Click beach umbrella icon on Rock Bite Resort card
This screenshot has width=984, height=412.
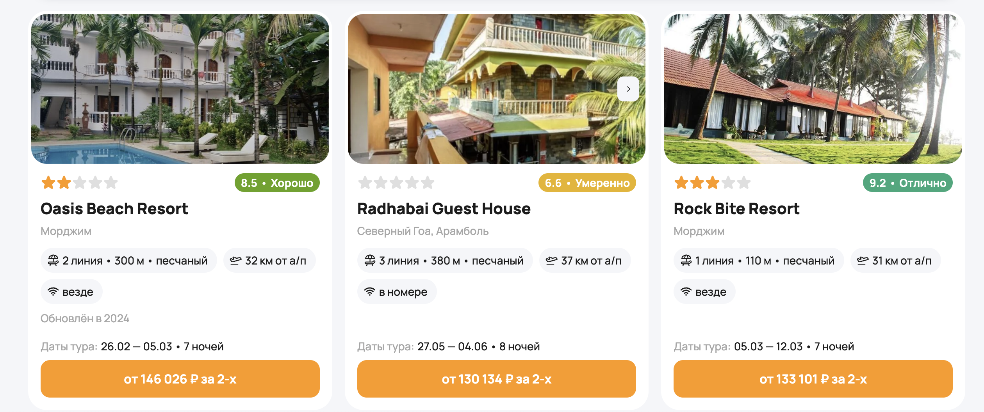(686, 260)
